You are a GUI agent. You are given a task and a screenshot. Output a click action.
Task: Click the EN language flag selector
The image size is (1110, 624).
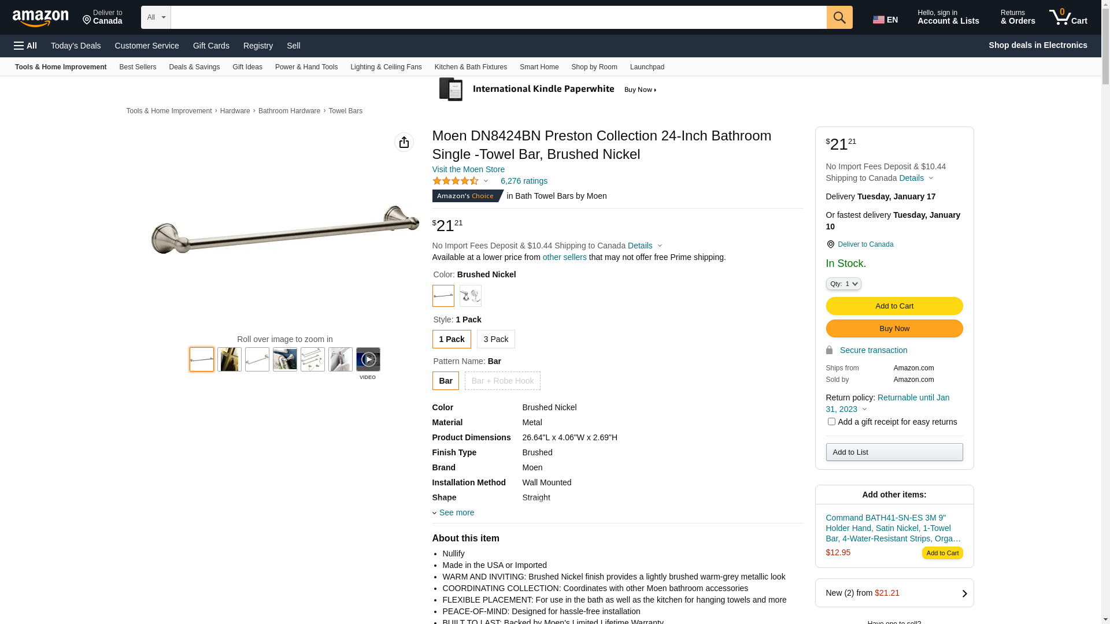[885, 20]
